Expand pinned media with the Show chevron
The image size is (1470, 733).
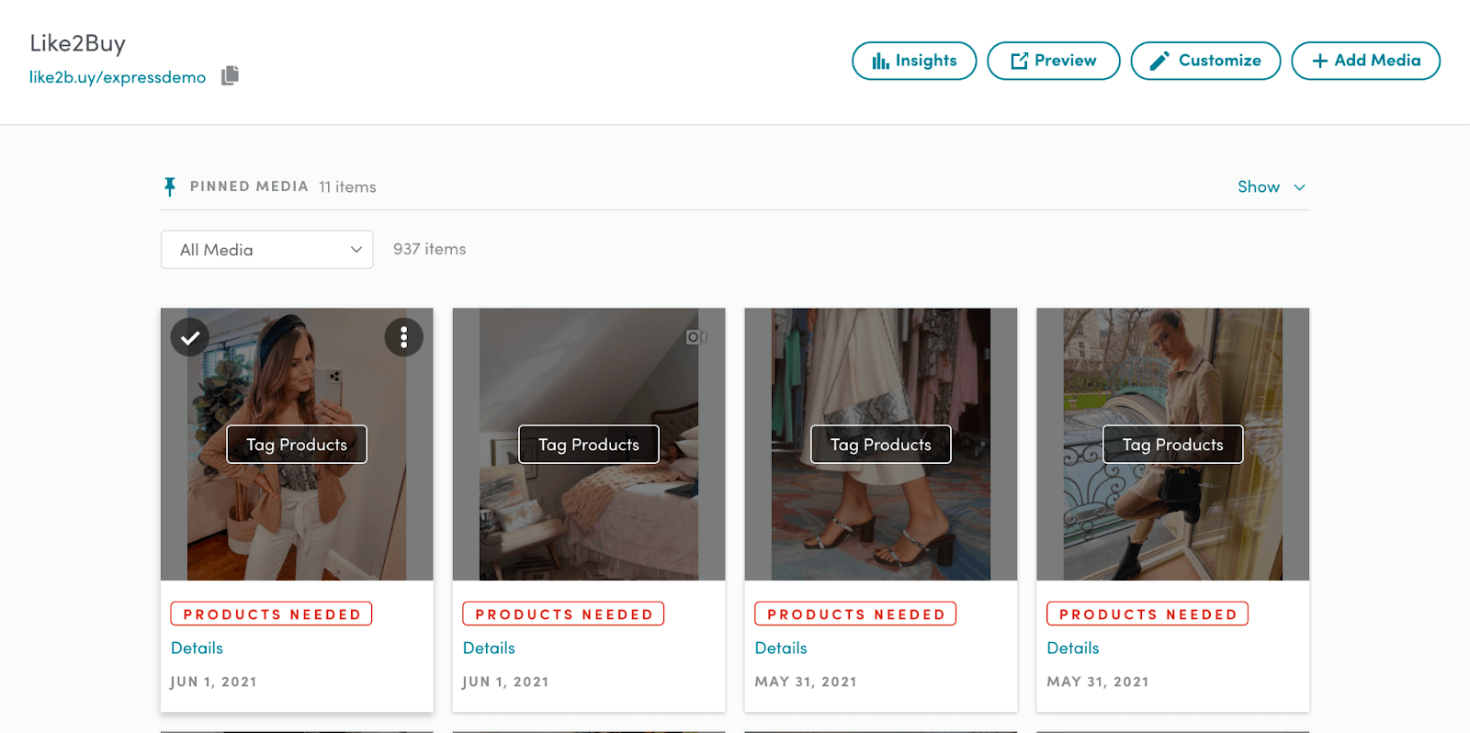1299,187
